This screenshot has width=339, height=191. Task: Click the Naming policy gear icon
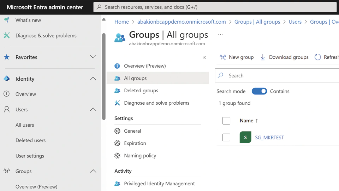pyautogui.click(x=117, y=156)
